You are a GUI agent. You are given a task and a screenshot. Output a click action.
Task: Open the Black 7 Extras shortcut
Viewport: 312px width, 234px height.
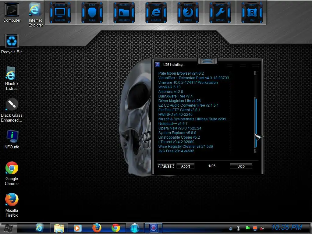(x=12, y=78)
